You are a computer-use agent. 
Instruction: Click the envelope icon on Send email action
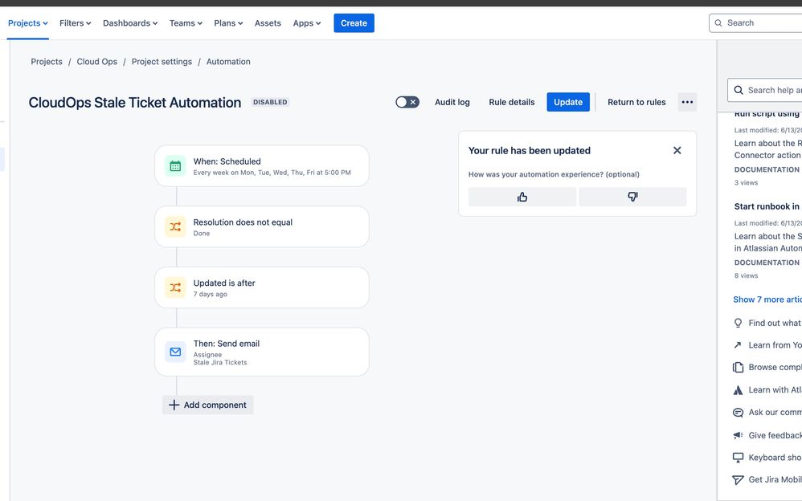pyautogui.click(x=175, y=352)
